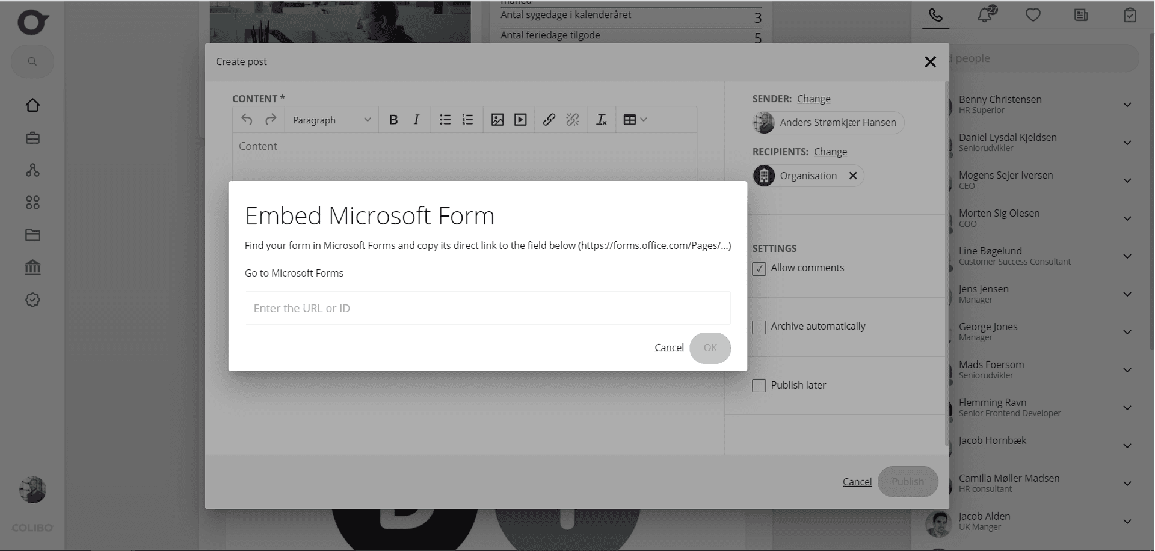The width and height of the screenshot is (1155, 551).
Task: Close the Create post dialog
Action: tap(930, 61)
